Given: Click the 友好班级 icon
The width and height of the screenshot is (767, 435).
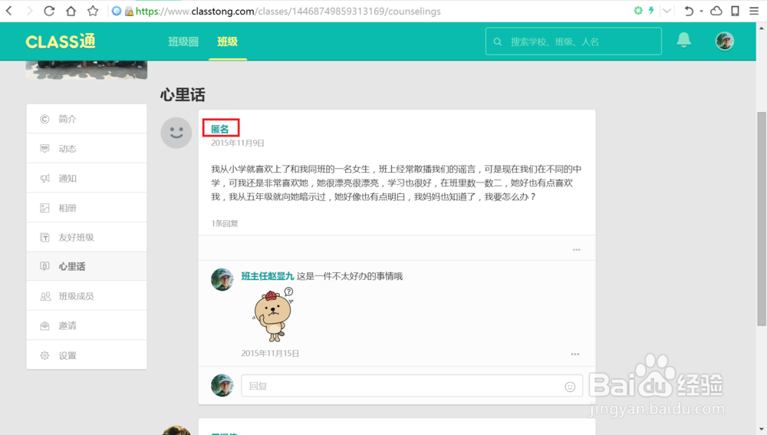Looking at the screenshot, I should [x=44, y=237].
